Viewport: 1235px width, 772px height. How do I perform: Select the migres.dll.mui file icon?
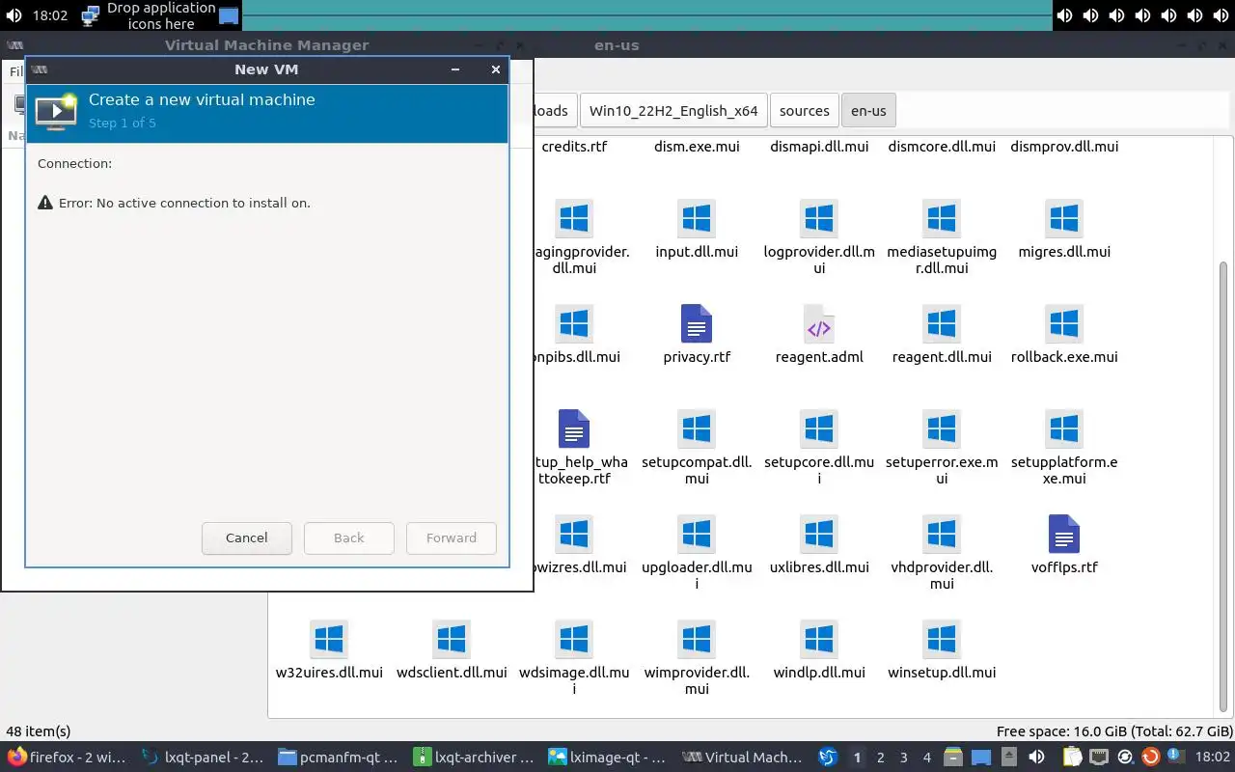(x=1064, y=219)
